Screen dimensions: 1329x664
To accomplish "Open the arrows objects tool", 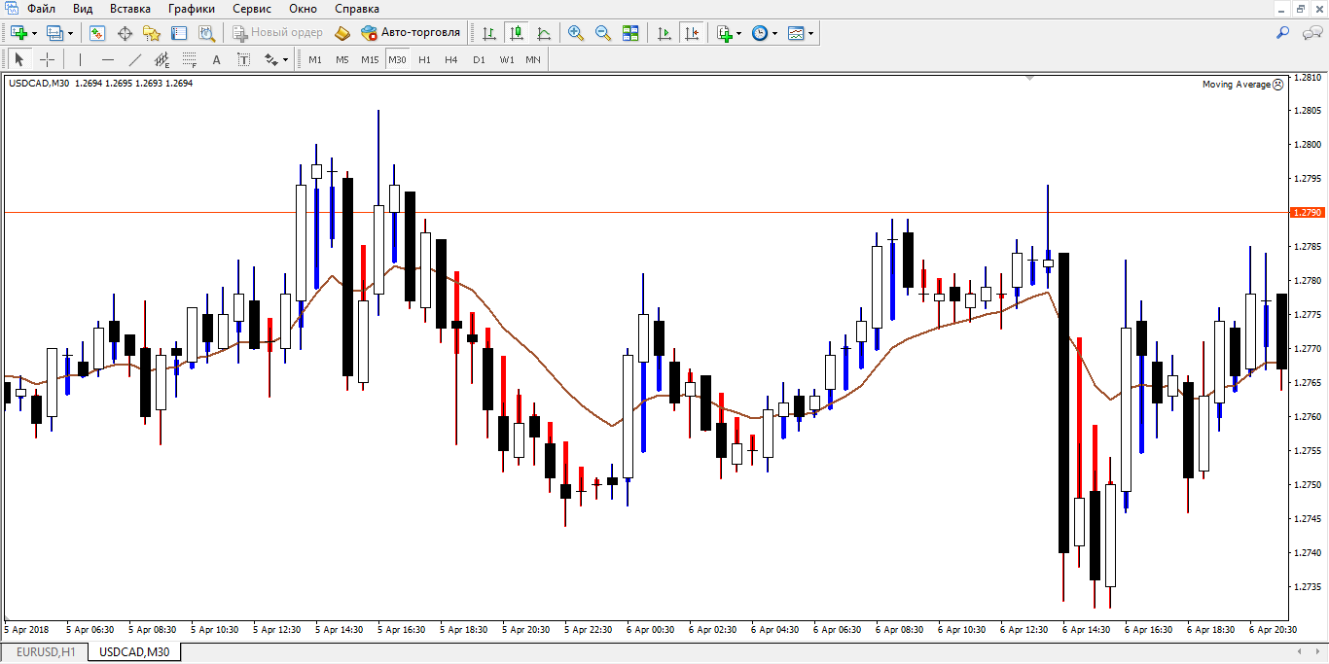I will click(x=270, y=59).
